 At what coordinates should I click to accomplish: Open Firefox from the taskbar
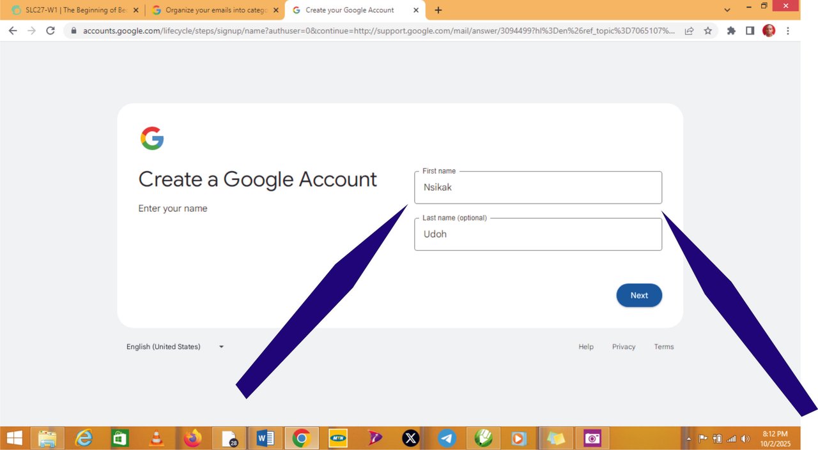pyautogui.click(x=192, y=438)
